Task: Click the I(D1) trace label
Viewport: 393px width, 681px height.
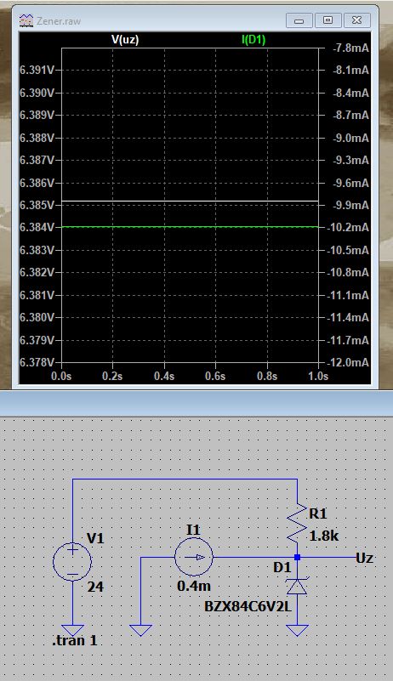Action: [253, 40]
